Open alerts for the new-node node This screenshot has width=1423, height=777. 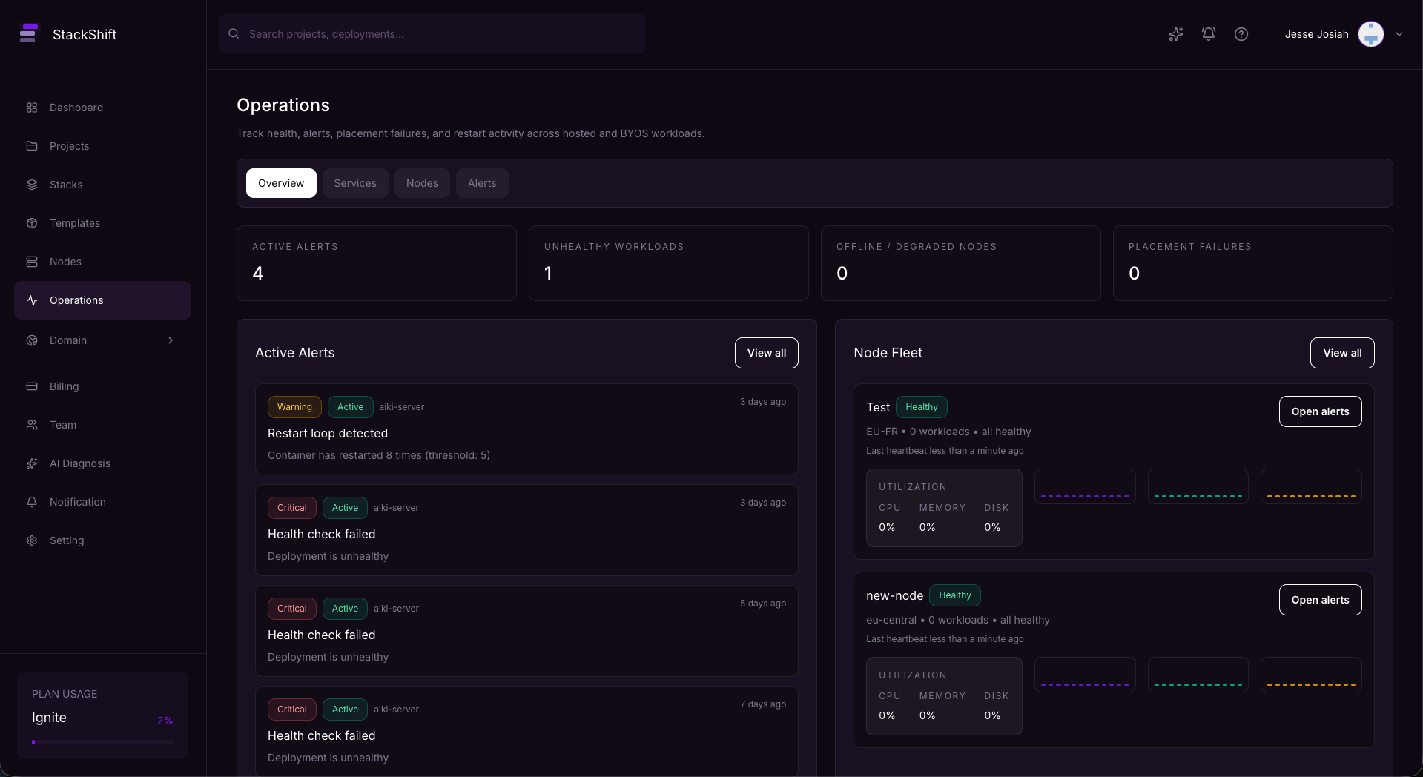pos(1319,600)
